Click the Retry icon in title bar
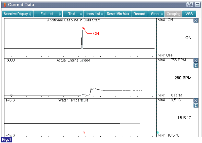 [x=190, y=5]
